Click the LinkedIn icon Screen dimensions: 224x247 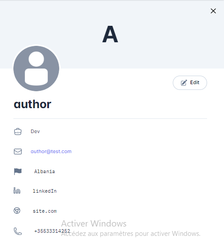click(17, 190)
